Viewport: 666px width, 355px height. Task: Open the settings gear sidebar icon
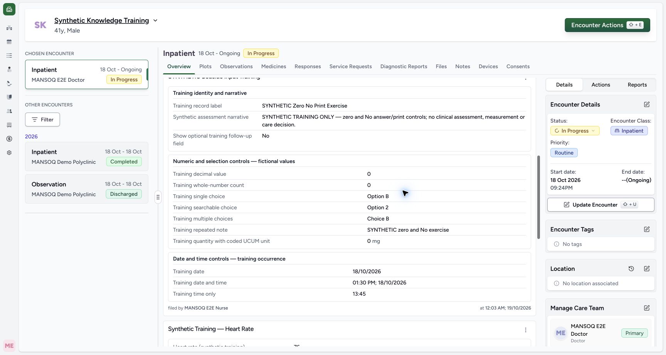(x=9, y=153)
